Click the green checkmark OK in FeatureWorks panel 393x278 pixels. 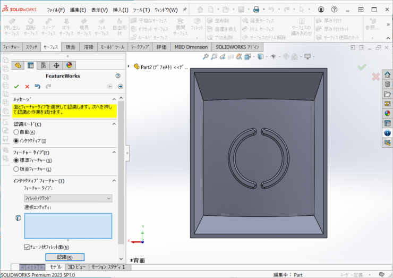(16, 87)
